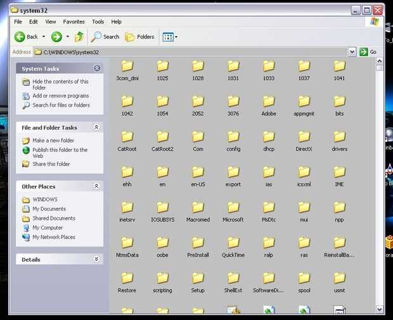Expand the Details panel
Viewport: 393px width, 320px height.
pos(96,259)
